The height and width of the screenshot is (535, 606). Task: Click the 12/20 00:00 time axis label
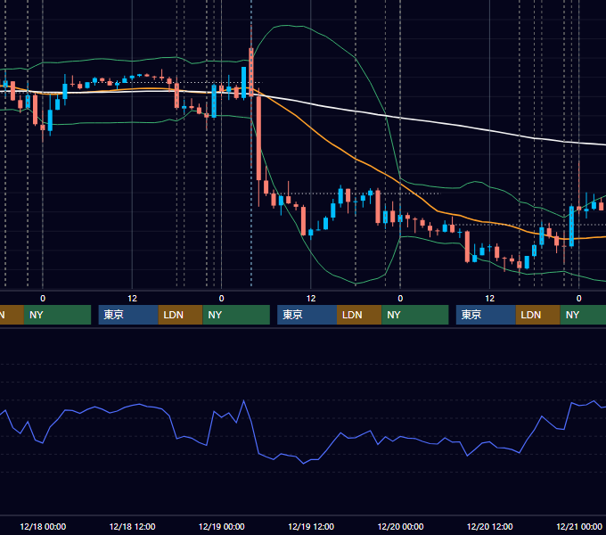(x=400, y=526)
